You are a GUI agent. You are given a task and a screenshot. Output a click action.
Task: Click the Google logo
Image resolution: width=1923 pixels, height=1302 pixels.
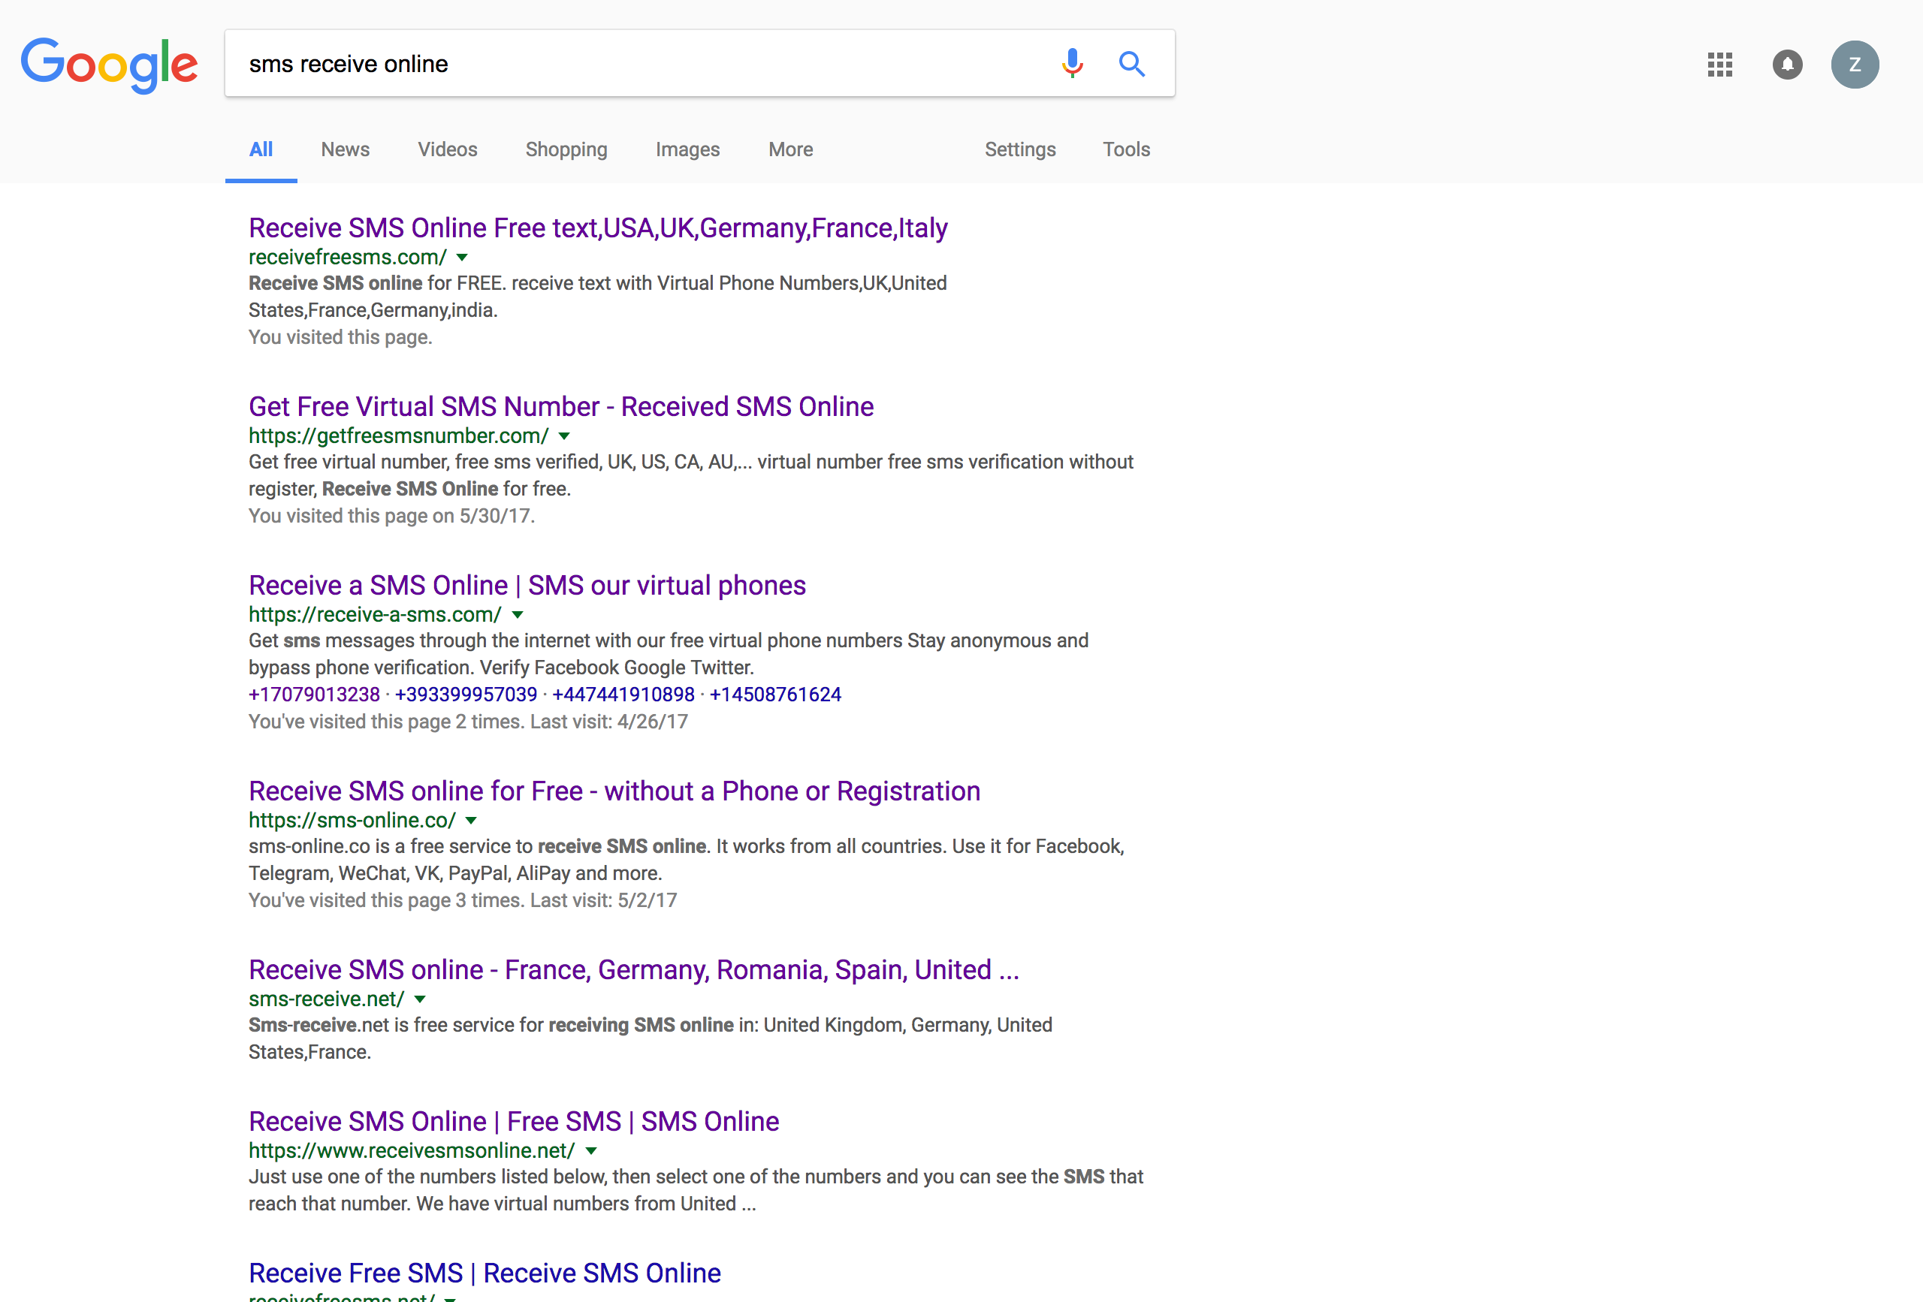(109, 65)
